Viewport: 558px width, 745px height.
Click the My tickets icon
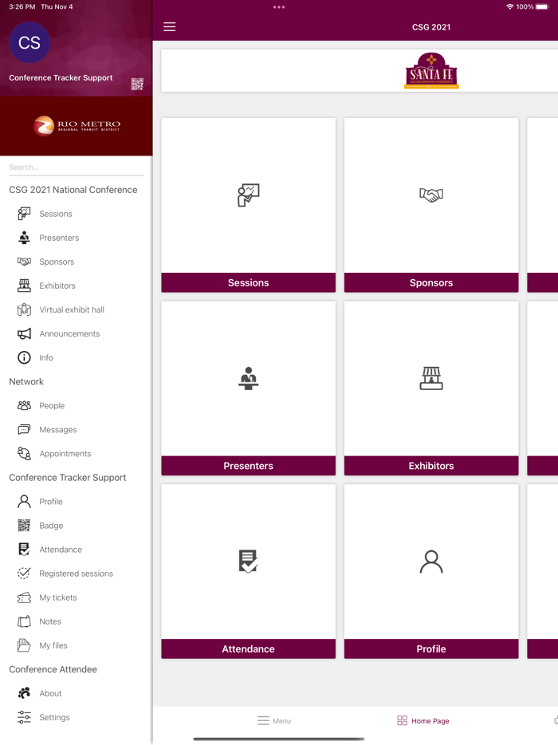click(24, 597)
